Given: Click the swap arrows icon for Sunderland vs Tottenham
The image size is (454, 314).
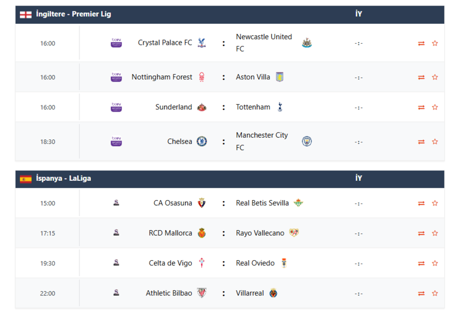Looking at the screenshot, I should click(x=421, y=107).
